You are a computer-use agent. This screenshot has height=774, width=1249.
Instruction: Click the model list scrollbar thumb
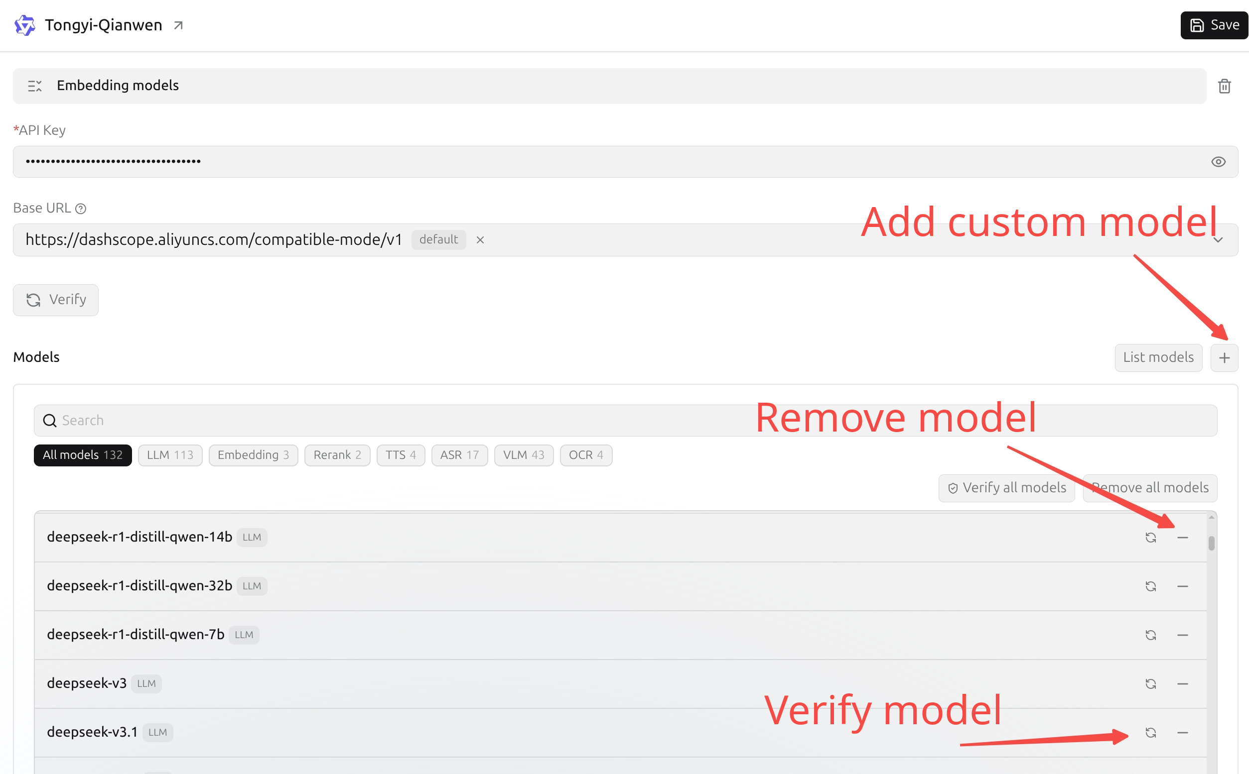click(x=1211, y=543)
